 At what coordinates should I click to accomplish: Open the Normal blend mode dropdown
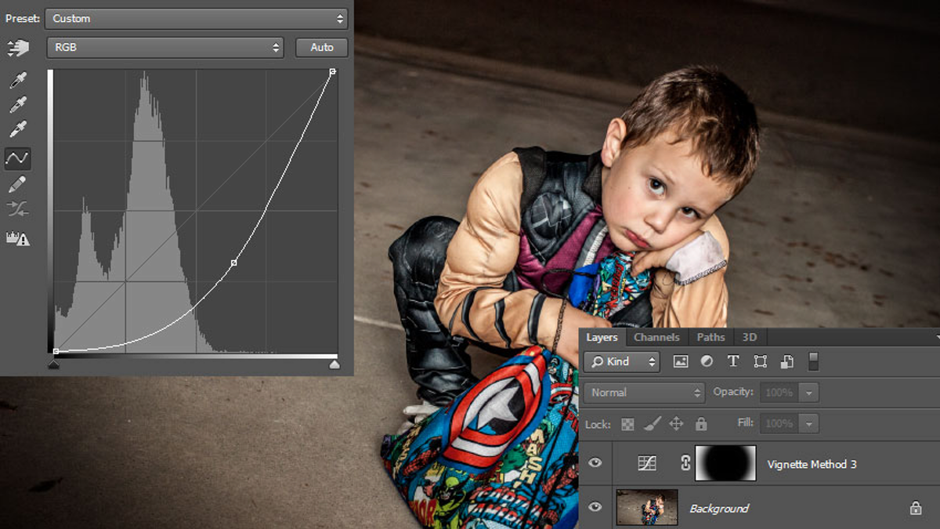[644, 392]
